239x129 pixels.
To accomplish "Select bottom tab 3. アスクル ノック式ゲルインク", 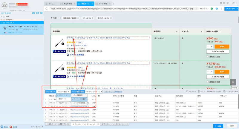I will pyautogui.click(x=115, y=124).
